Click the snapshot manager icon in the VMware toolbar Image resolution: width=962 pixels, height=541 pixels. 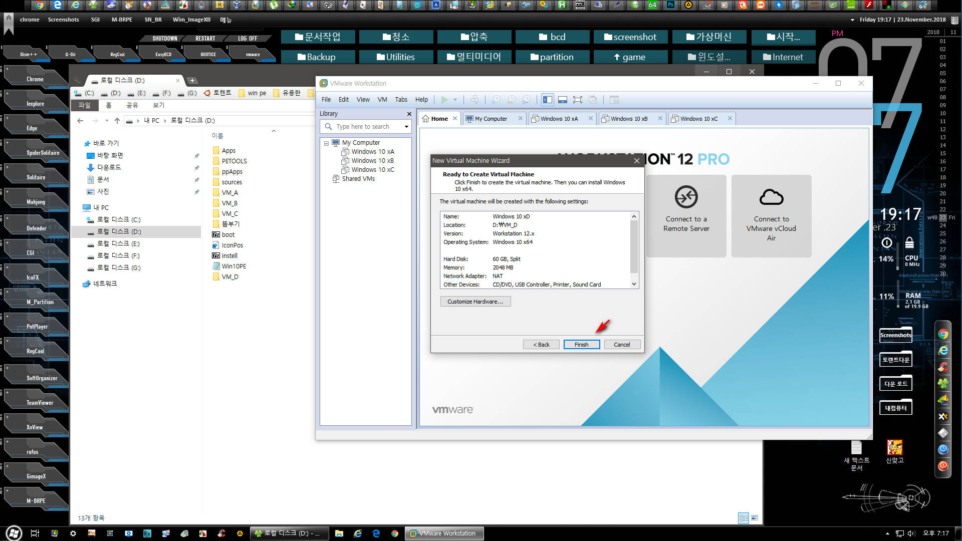click(x=526, y=100)
